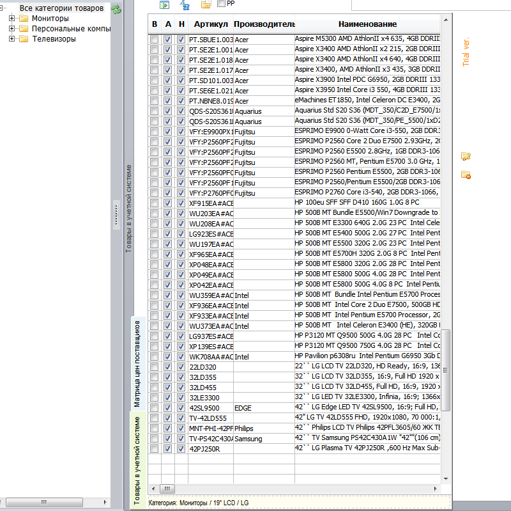Click table horizontal scrollbar right arrow
Viewport: 511px width, 511px height.
436,489
